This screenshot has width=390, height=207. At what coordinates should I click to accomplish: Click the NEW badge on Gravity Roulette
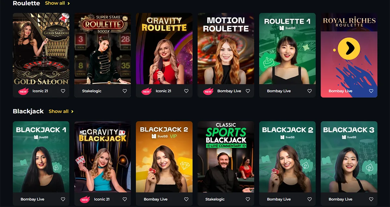pos(147,91)
